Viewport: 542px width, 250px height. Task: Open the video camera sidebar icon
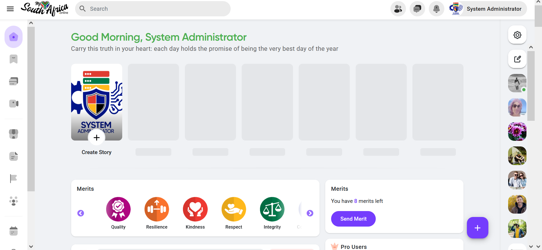pyautogui.click(x=14, y=104)
